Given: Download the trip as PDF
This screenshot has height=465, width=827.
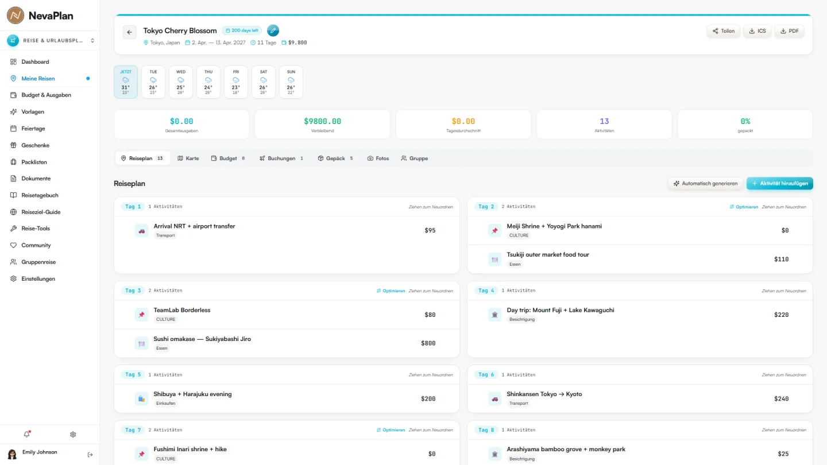Looking at the screenshot, I should point(790,31).
